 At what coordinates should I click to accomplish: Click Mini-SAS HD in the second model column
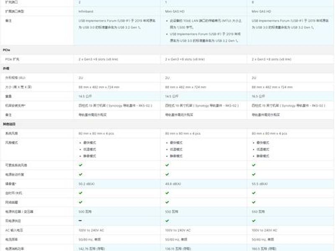175,11
